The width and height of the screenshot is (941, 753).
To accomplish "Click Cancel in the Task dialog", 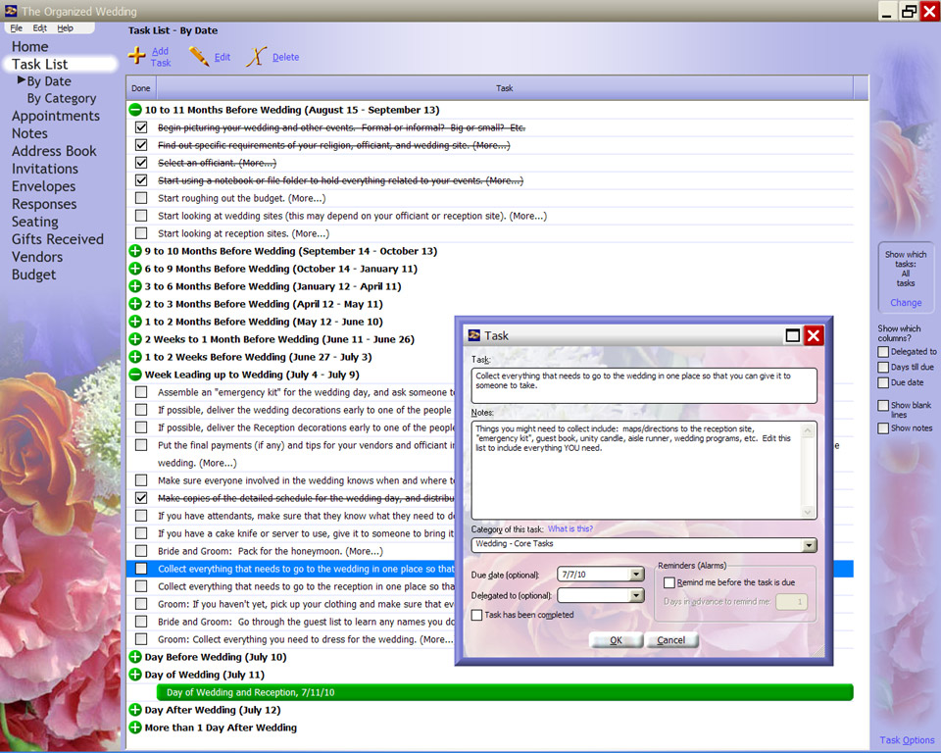I will pyautogui.click(x=670, y=640).
